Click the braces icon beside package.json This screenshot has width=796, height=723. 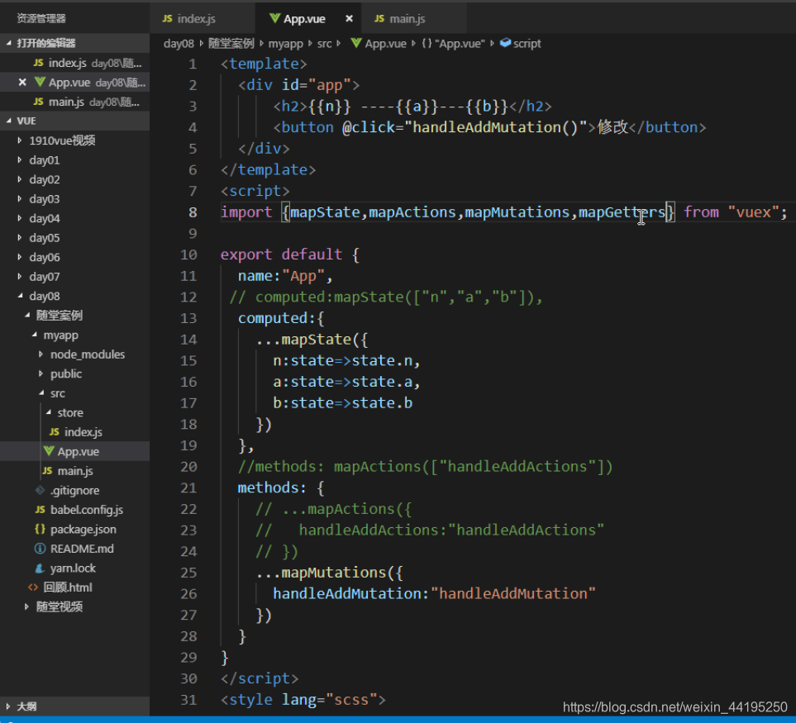pyautogui.click(x=41, y=529)
